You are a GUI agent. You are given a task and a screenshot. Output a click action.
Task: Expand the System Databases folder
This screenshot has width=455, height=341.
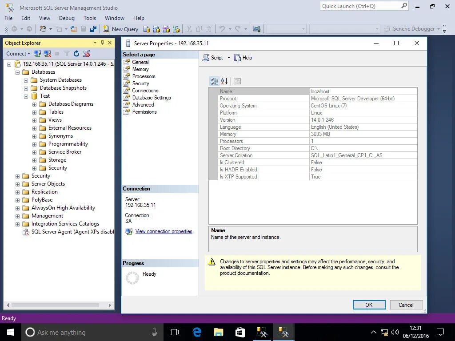[x=26, y=81]
